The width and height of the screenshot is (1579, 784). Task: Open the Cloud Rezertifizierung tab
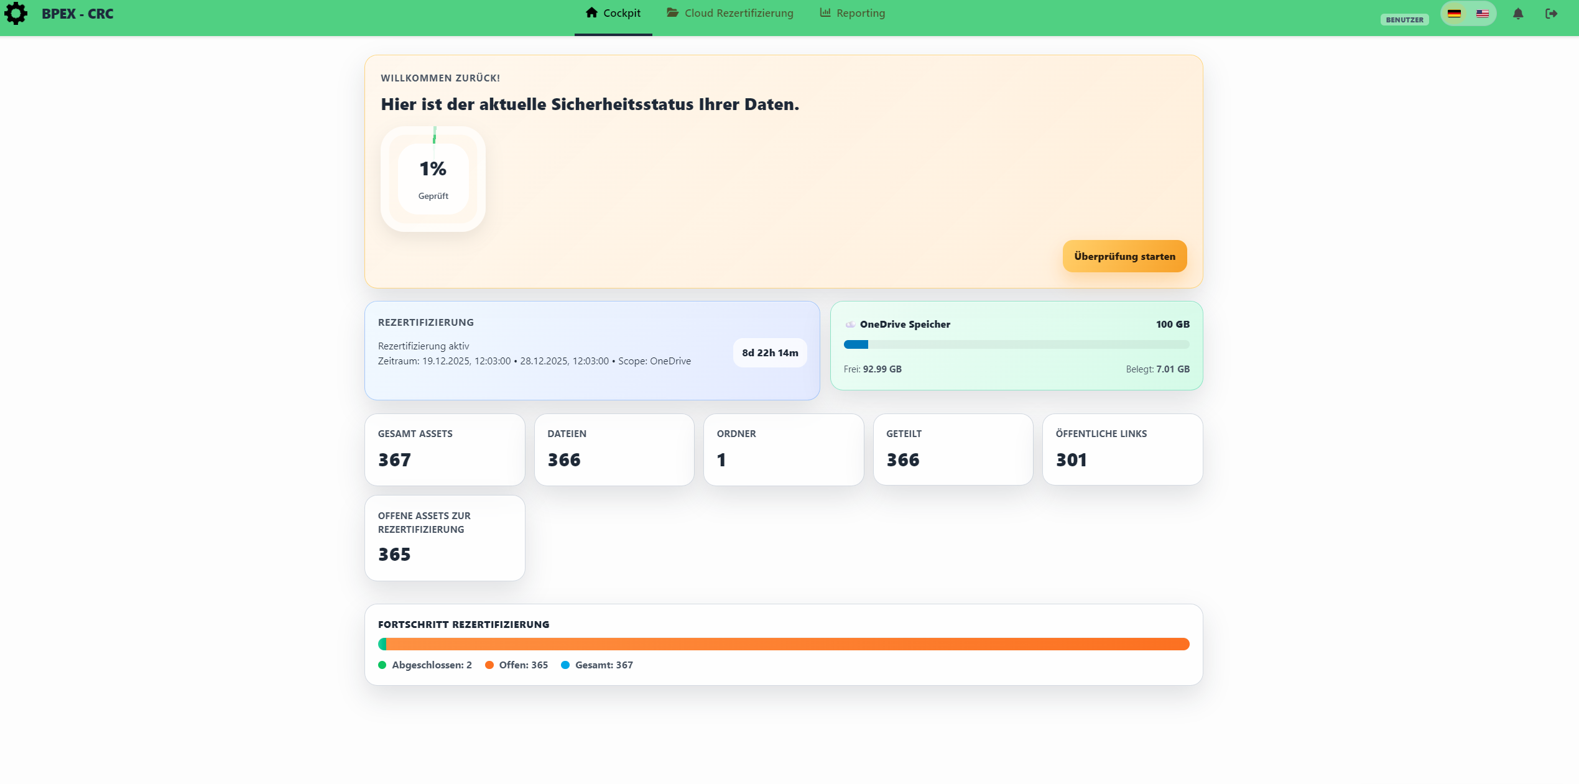click(x=738, y=14)
